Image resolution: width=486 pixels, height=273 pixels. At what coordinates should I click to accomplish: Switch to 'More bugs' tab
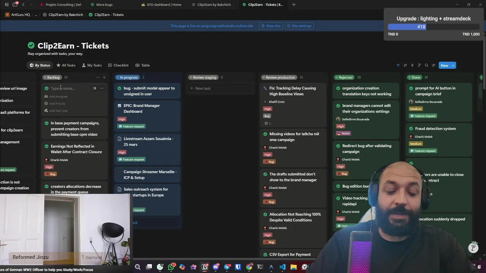[x=104, y=5]
